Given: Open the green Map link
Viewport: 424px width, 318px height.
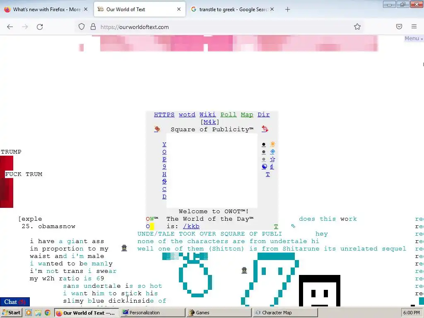Looking at the screenshot, I should click(x=247, y=115).
